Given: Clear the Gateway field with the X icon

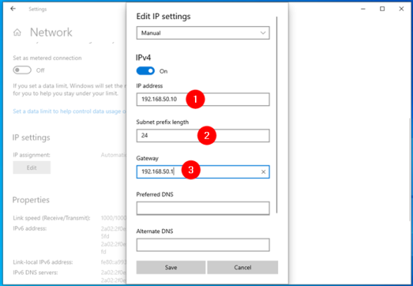Looking at the screenshot, I should coord(263,172).
